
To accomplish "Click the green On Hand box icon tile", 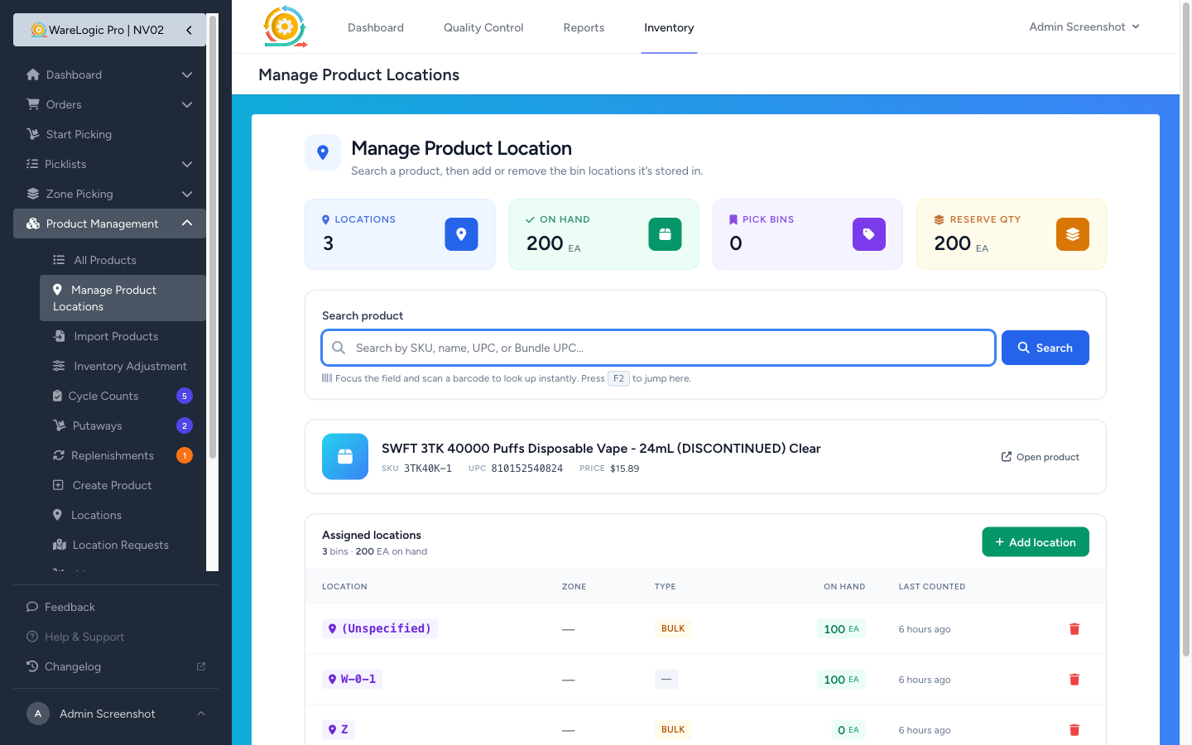I will [x=665, y=234].
